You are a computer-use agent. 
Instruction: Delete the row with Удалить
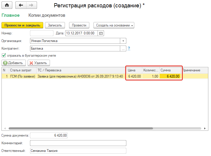click(x=39, y=63)
